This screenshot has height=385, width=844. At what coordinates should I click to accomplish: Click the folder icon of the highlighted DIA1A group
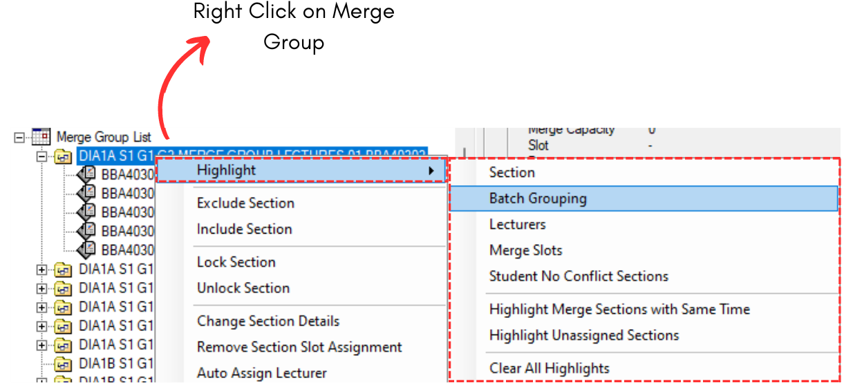(63, 157)
